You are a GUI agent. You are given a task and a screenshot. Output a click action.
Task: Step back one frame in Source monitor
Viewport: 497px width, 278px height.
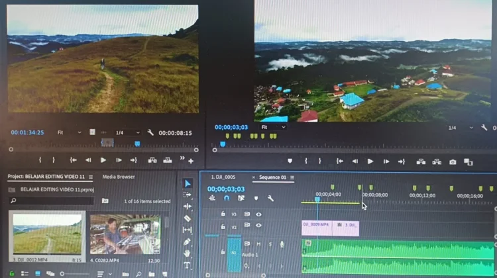point(88,160)
